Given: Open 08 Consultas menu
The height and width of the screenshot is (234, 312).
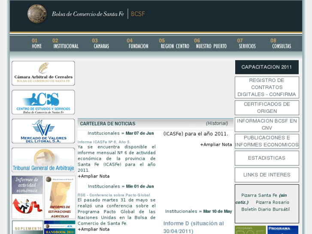Looking at the screenshot, I should pos(281,43).
